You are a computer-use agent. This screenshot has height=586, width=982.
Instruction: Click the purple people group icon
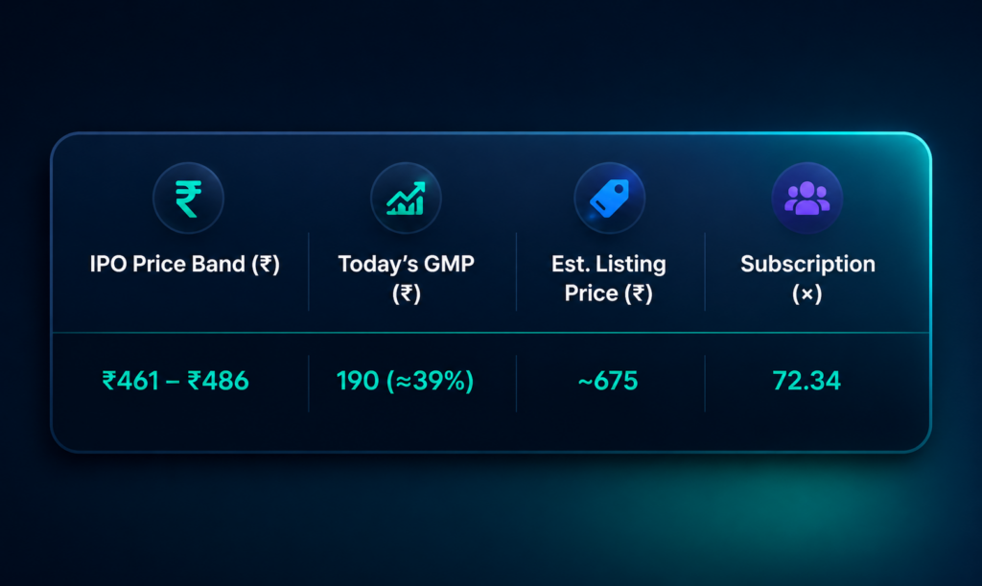tap(807, 199)
